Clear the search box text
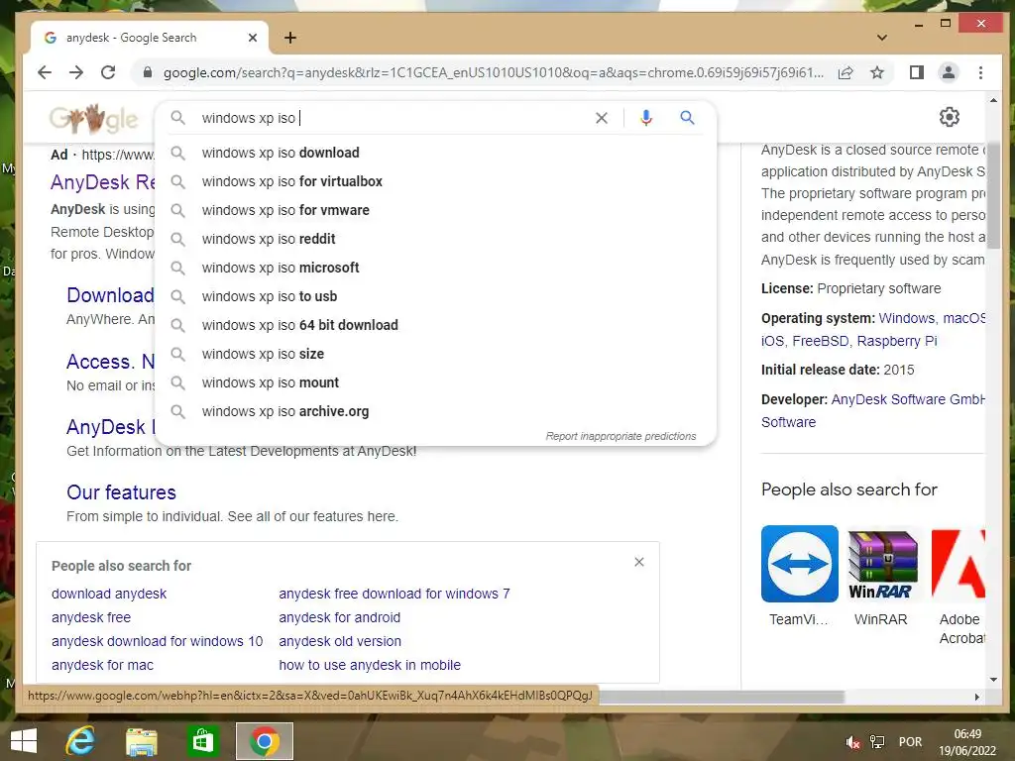 602,118
